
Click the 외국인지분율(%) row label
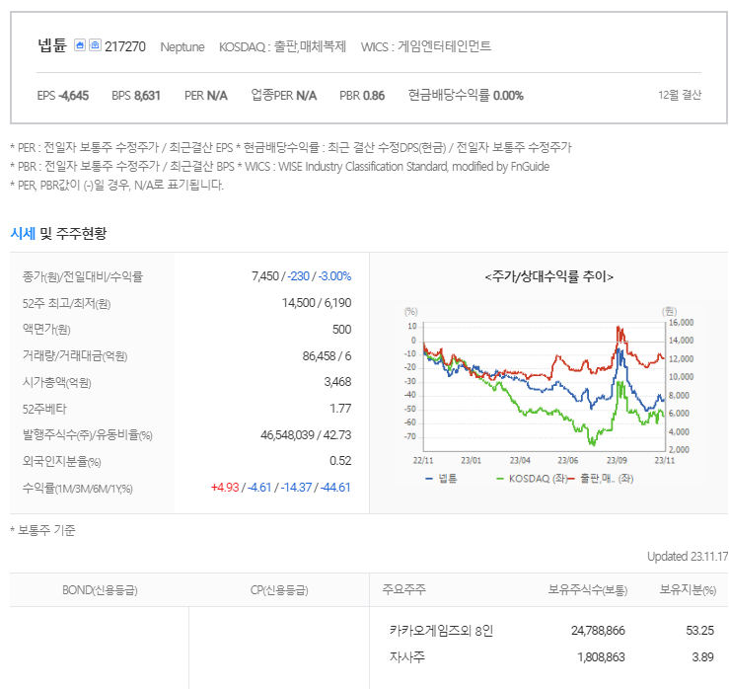62,462
